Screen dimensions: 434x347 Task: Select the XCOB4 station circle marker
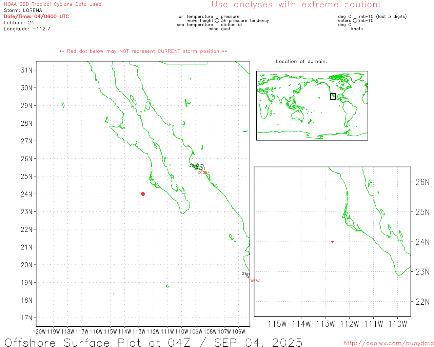(x=196, y=167)
